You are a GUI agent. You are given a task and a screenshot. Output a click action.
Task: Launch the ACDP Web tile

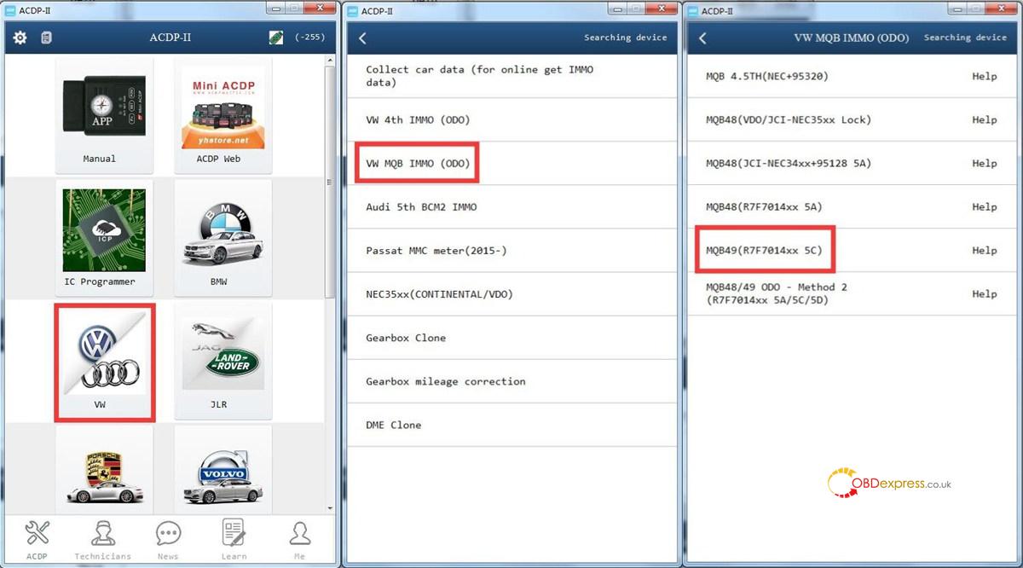(223, 115)
